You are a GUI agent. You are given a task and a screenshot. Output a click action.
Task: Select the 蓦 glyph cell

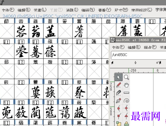click(x=36, y=51)
